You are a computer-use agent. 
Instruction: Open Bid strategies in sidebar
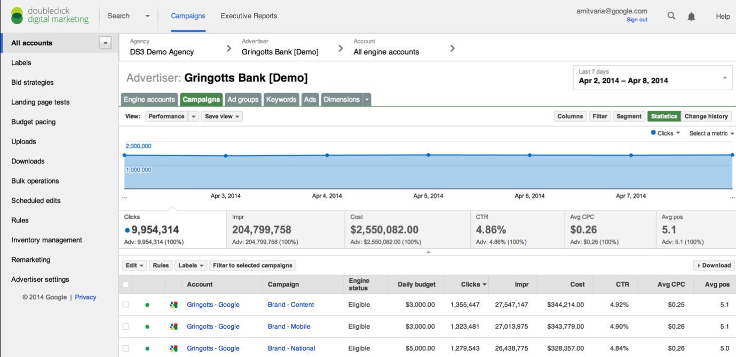(x=33, y=83)
